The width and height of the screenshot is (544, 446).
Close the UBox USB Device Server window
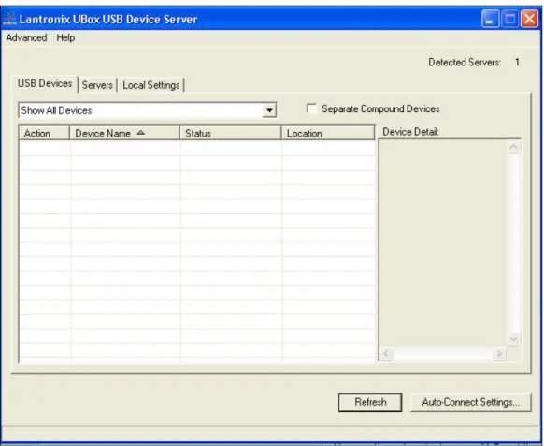point(529,19)
